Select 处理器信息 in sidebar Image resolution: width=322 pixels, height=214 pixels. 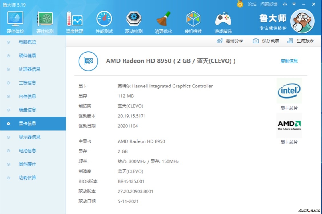[33, 69]
